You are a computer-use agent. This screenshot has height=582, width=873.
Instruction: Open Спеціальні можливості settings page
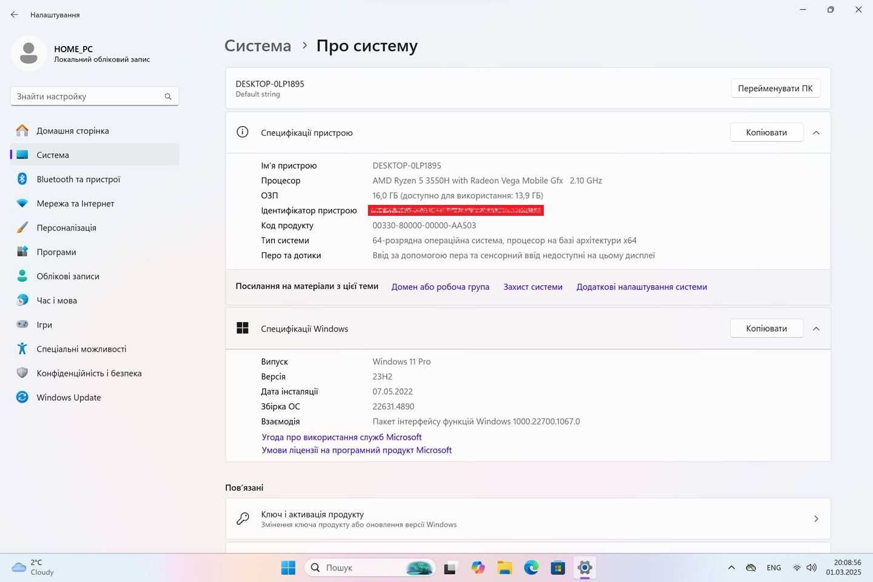coord(95,349)
